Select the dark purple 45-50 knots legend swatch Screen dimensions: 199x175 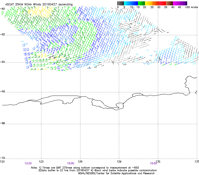click(x=183, y=3)
